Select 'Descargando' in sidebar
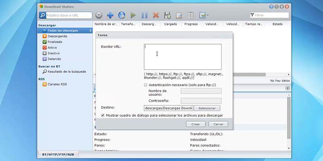Image resolution: width=323 pixels, height=161 pixels. 57,36
